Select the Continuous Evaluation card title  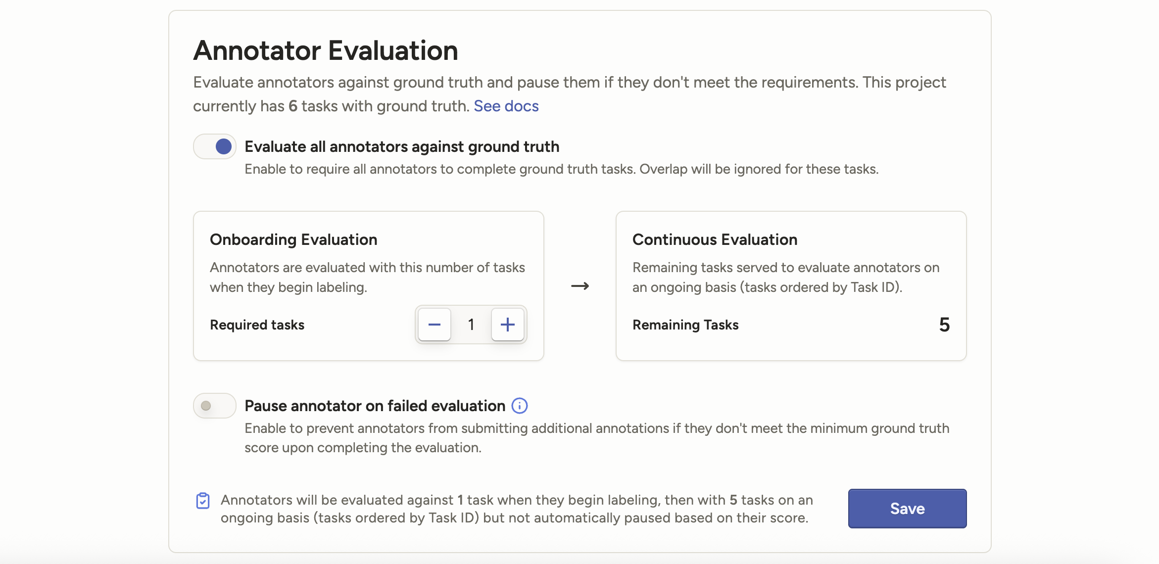(x=715, y=239)
